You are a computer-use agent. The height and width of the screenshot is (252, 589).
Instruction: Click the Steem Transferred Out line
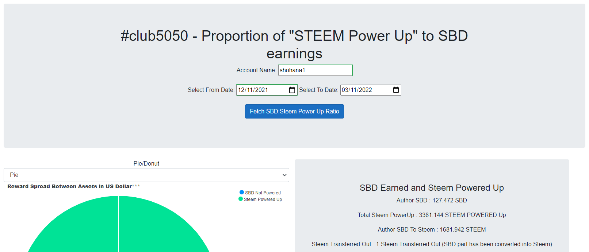tap(432, 244)
